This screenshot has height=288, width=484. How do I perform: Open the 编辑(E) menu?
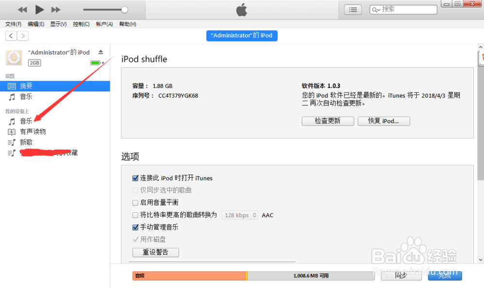36,24
